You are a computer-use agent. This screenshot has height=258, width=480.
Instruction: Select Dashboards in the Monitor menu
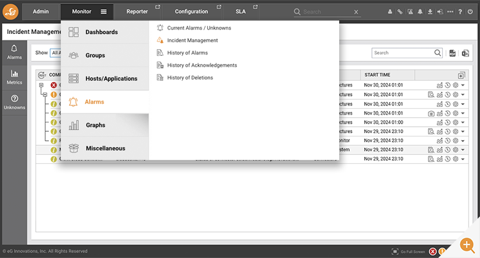[x=105, y=32]
